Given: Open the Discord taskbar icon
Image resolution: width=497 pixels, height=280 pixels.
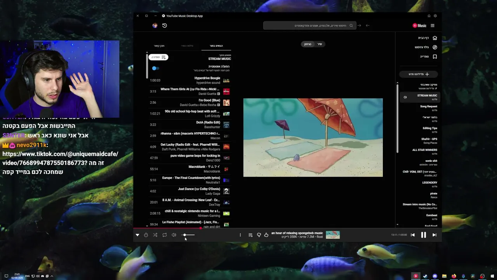Looking at the screenshot, I should point(435,276).
